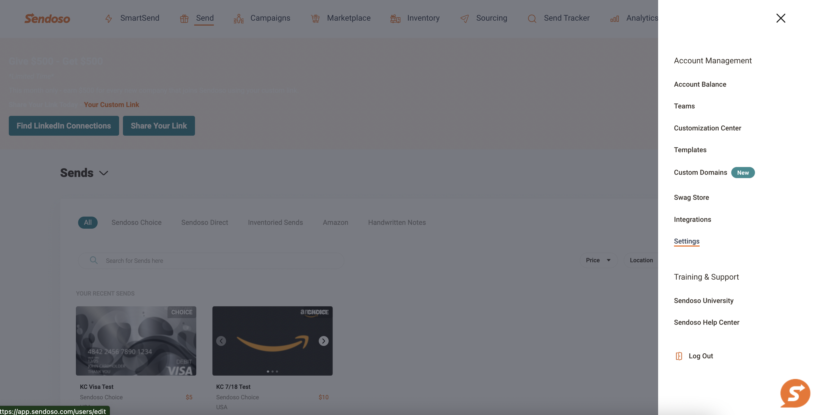Open the KC 7/18 Test Amazon thumbnail
The image size is (819, 415).
(x=272, y=341)
